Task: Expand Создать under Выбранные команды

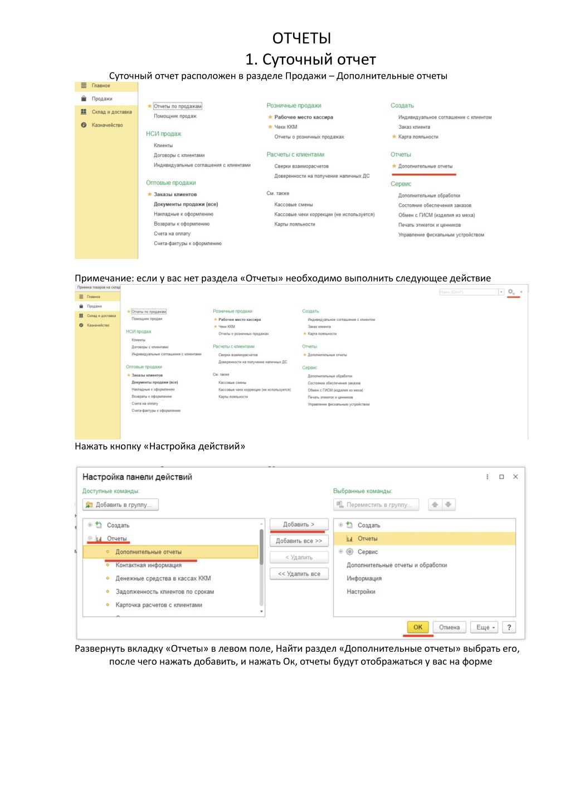Action: (340, 525)
